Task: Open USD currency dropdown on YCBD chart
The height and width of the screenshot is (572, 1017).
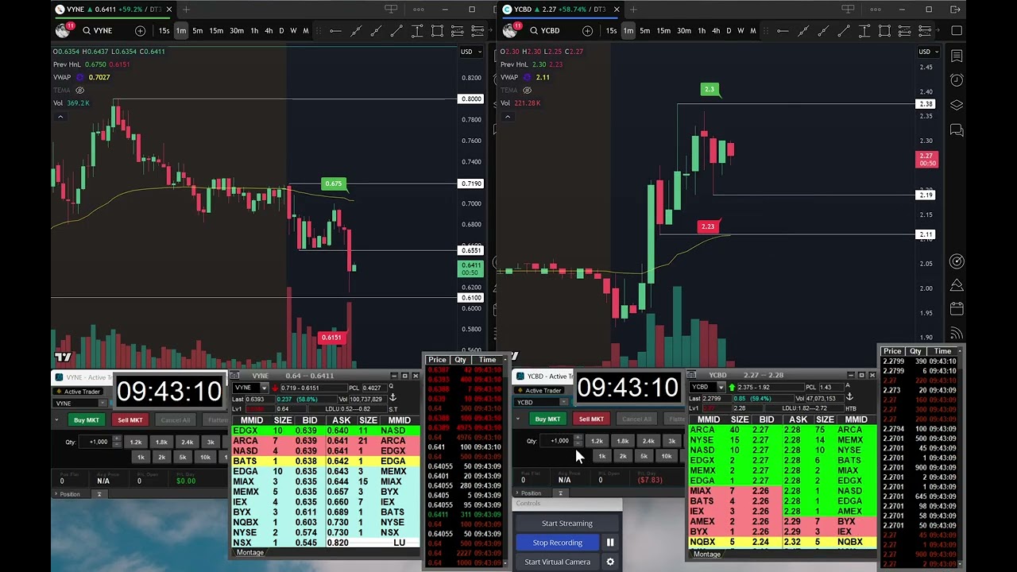Action: [928, 52]
